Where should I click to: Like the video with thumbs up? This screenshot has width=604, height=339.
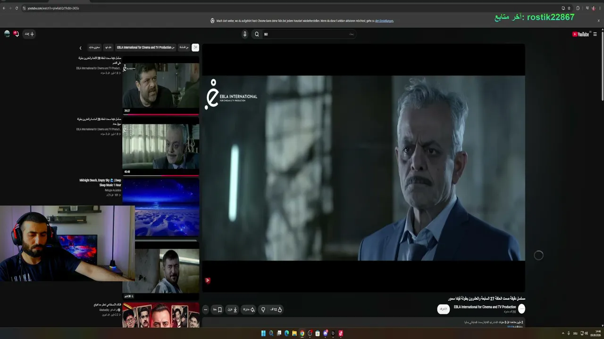tap(276, 309)
